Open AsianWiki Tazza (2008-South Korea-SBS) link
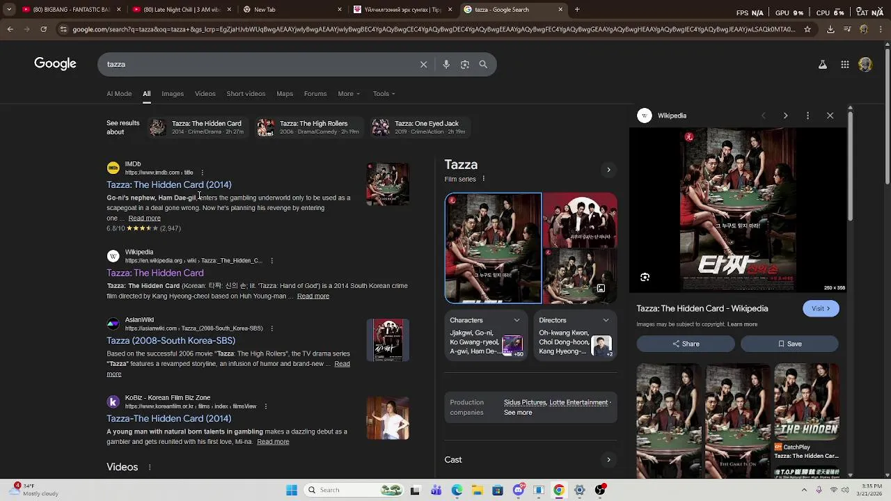 (171, 340)
